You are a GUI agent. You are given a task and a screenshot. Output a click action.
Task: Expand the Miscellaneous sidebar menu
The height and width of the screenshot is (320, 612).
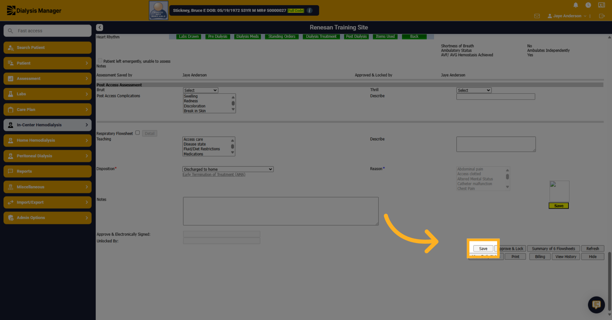(47, 187)
